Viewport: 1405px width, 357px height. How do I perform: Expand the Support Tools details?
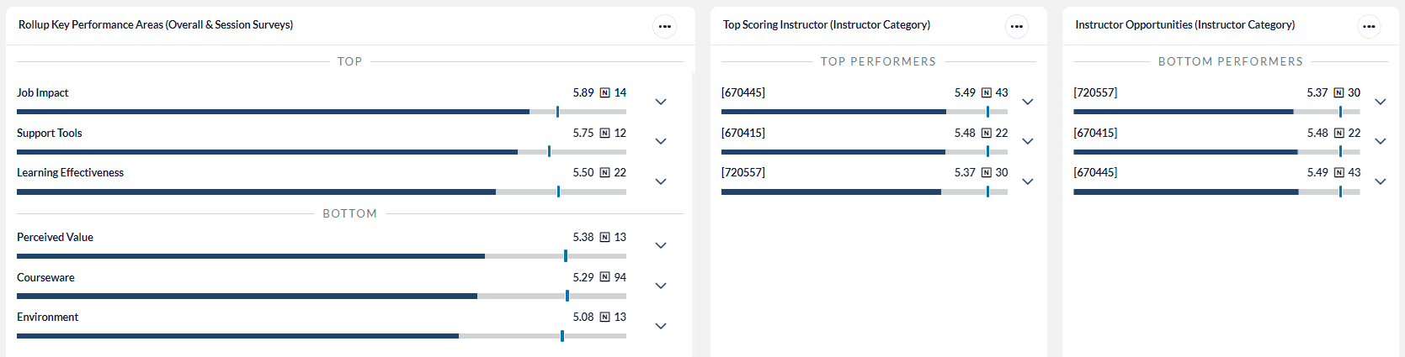click(x=661, y=141)
